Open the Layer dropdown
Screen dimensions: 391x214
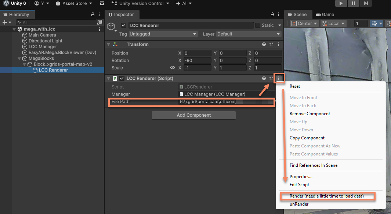(249, 34)
